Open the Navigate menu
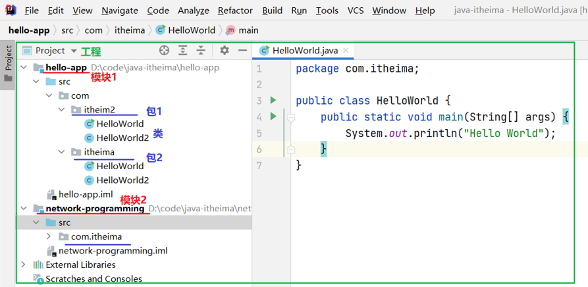Screen dimensions: 588x287 (120, 11)
